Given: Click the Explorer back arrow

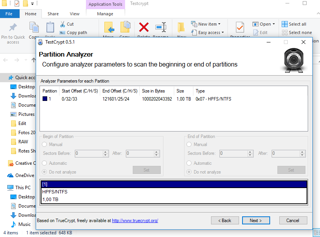Looking at the screenshot, I should 5,60.
